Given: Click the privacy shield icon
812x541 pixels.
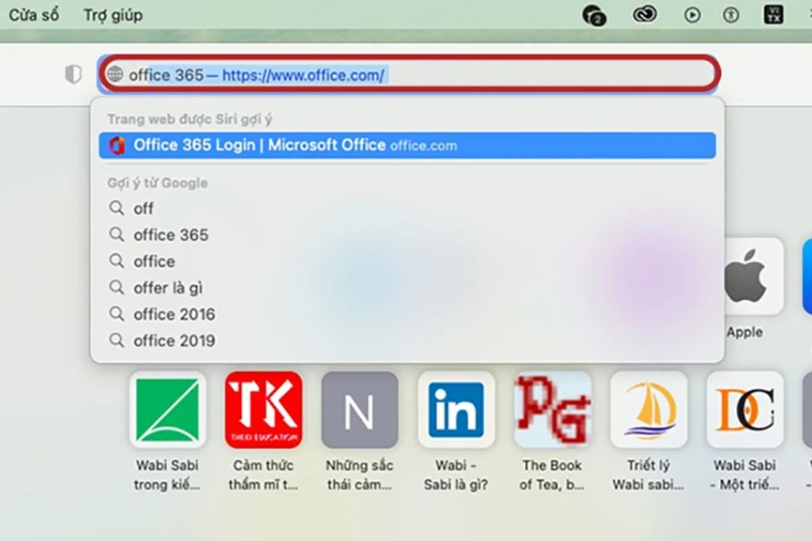Looking at the screenshot, I should pos(73,74).
